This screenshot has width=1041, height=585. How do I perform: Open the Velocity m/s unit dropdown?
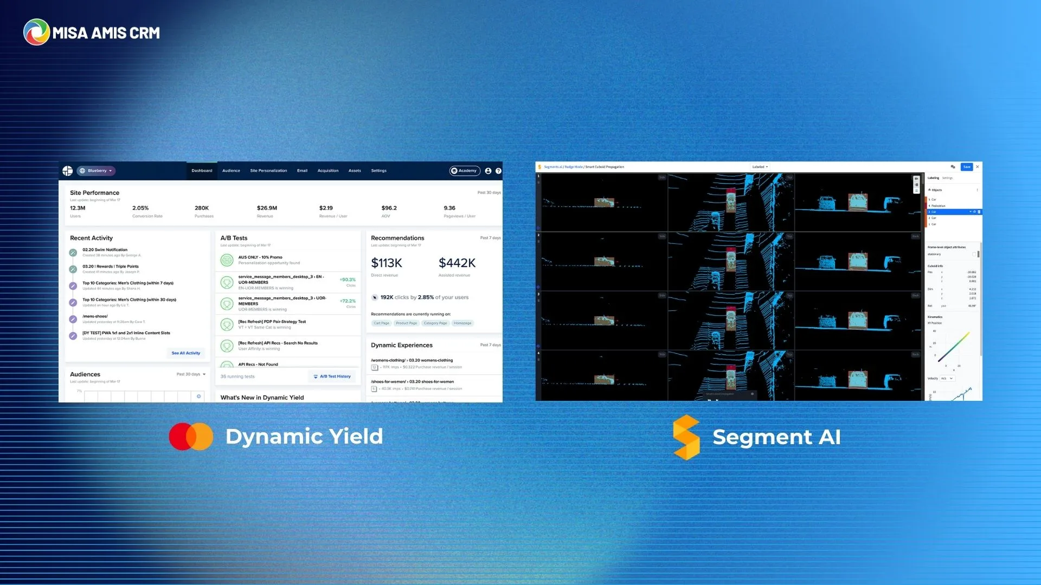tap(947, 379)
